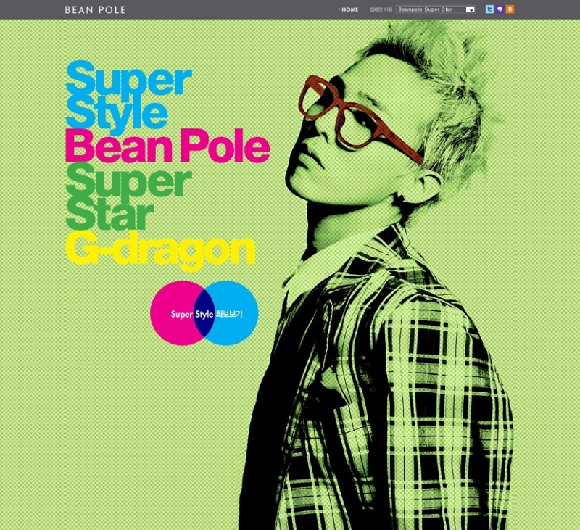Click the yellow G-dragon headline text
This screenshot has width=580, height=530.
coord(160,252)
